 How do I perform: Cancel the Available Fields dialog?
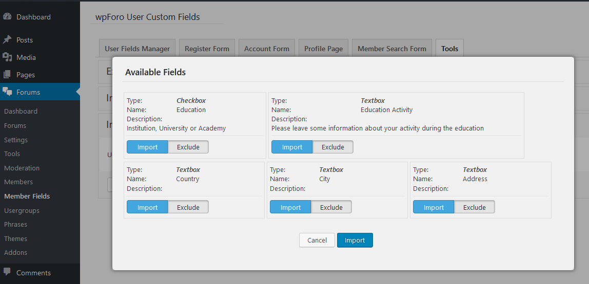[x=317, y=240]
